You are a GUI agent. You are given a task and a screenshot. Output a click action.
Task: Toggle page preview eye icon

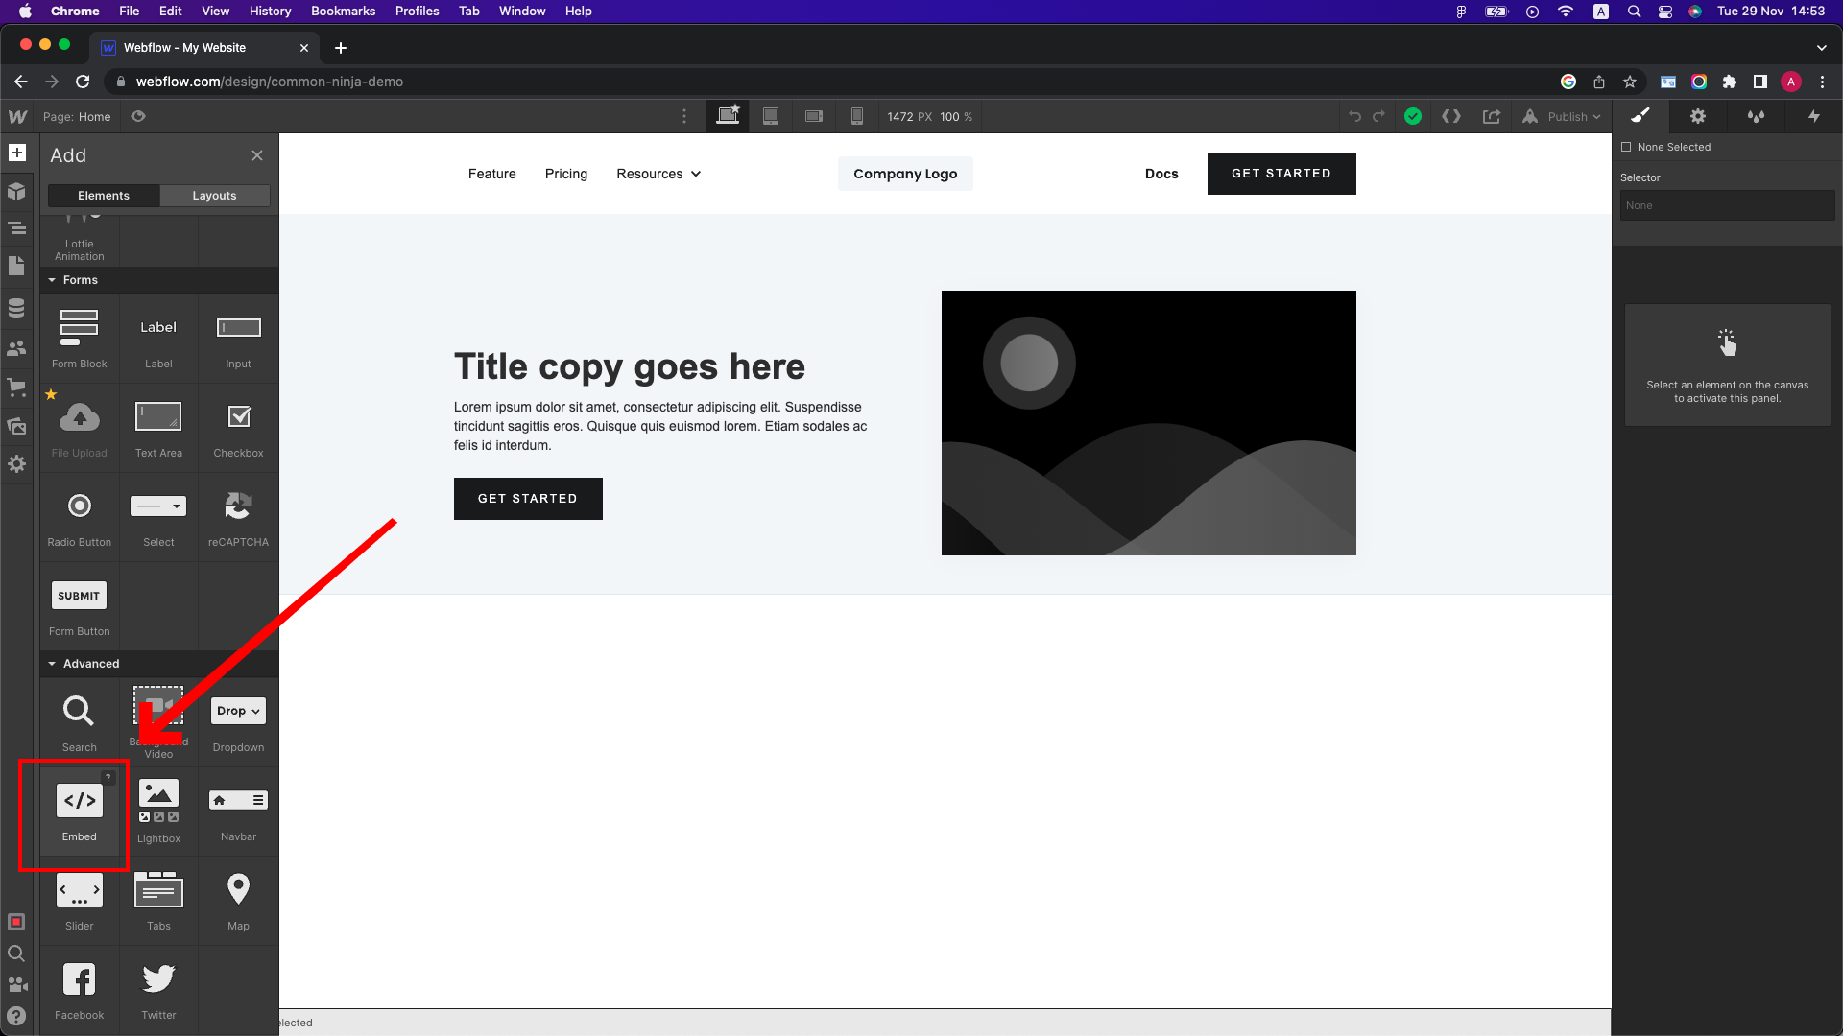tap(138, 116)
